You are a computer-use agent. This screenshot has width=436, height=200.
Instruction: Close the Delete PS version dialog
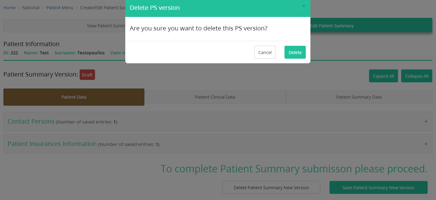pos(304,6)
